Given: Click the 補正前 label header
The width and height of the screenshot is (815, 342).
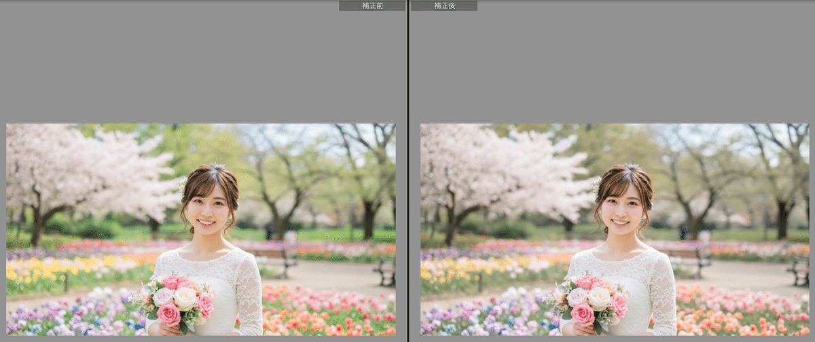Looking at the screenshot, I should click(372, 5).
